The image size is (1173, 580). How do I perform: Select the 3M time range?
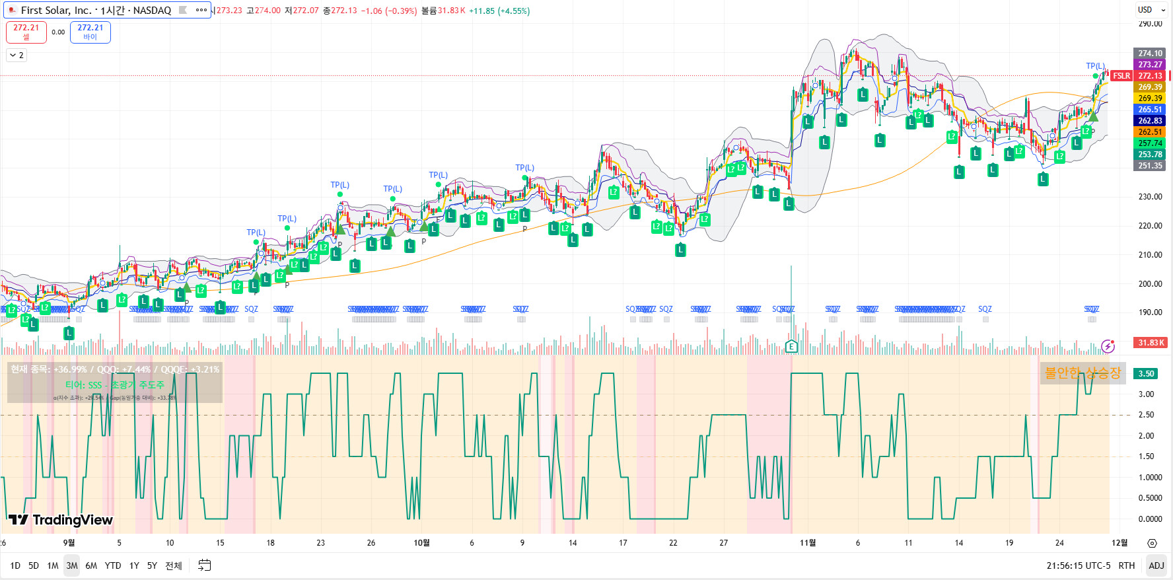click(x=71, y=565)
